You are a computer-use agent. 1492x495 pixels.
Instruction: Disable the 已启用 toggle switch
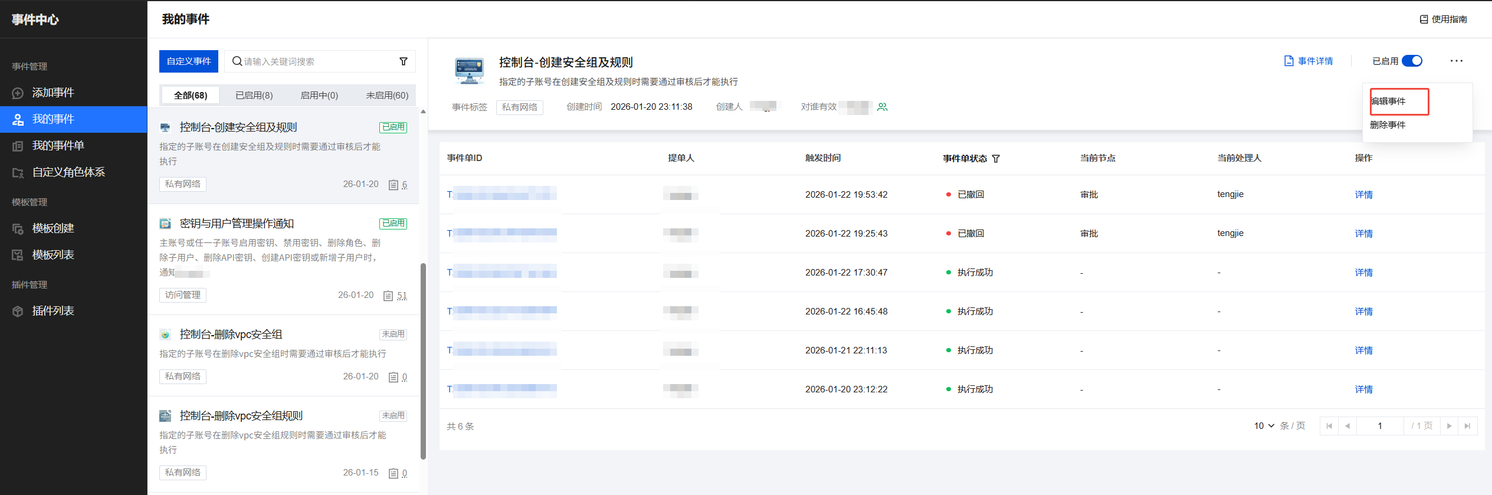(x=1412, y=61)
